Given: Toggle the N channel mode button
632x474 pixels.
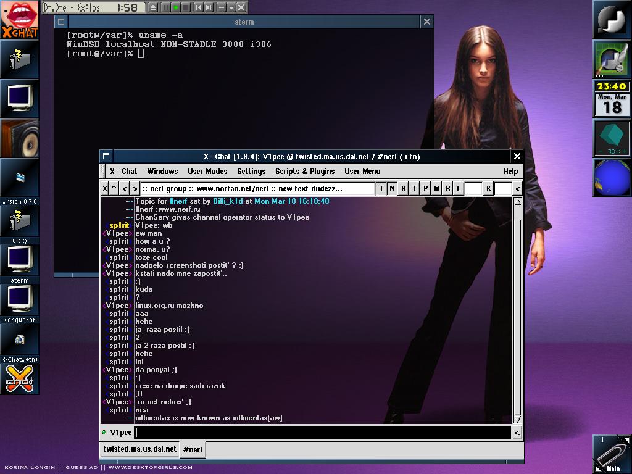Looking at the screenshot, I should coord(392,189).
